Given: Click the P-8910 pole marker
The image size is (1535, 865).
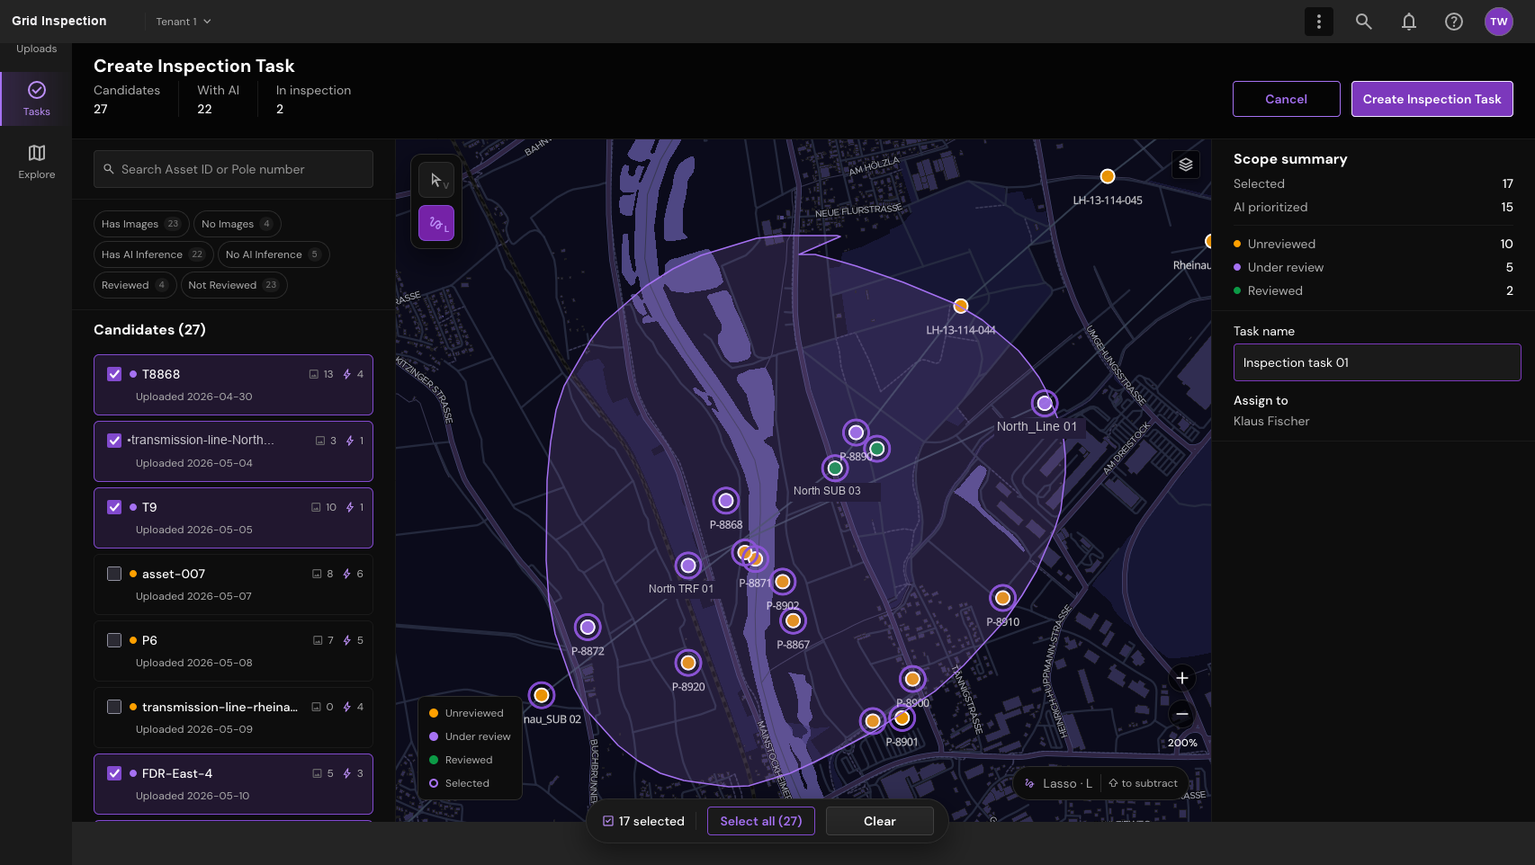Looking at the screenshot, I should pyautogui.click(x=1002, y=598).
